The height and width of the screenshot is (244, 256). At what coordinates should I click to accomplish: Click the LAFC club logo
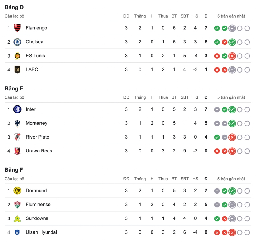[x=17, y=70]
